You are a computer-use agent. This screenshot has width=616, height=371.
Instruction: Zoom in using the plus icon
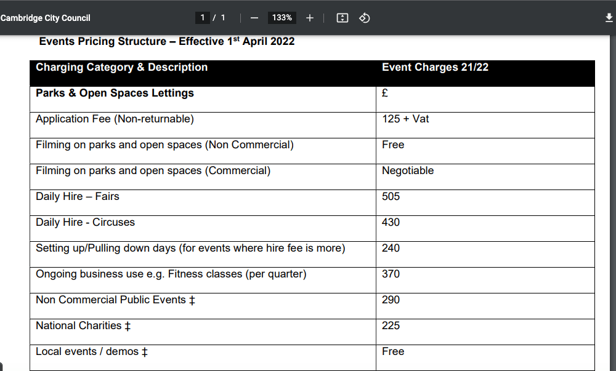(x=310, y=18)
